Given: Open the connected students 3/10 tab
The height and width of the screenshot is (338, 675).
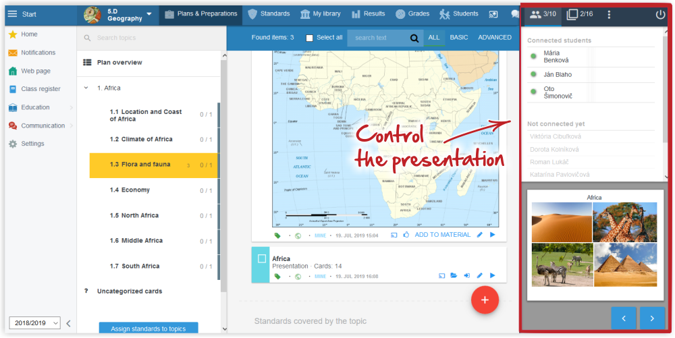Looking at the screenshot, I should coord(543,14).
